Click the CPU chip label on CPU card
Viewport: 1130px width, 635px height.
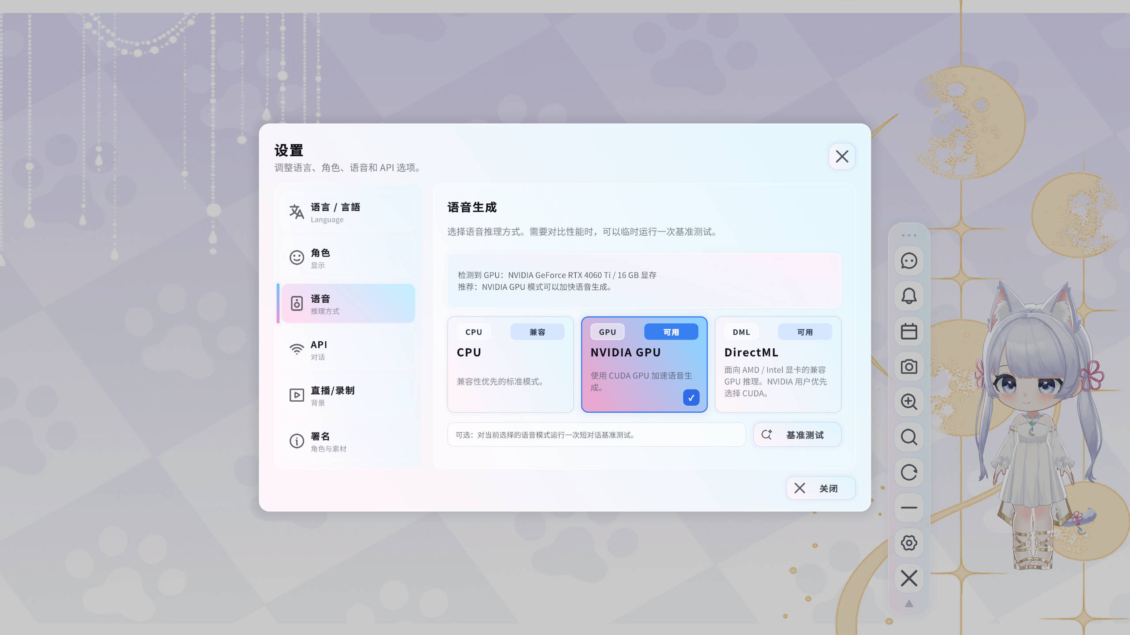[x=474, y=332]
